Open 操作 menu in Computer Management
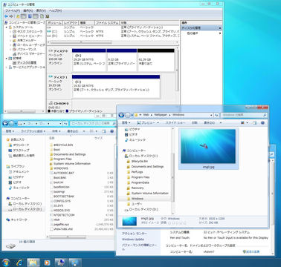 click(28, 10)
